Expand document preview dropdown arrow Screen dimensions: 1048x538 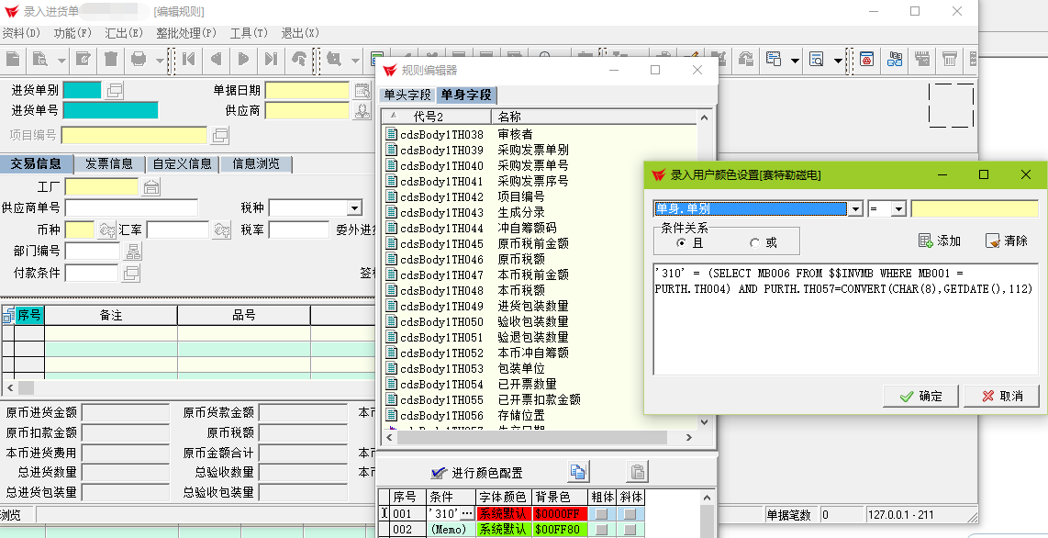[x=838, y=61]
